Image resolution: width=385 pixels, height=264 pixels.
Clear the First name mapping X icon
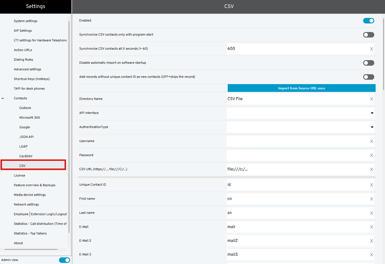pos(371,199)
